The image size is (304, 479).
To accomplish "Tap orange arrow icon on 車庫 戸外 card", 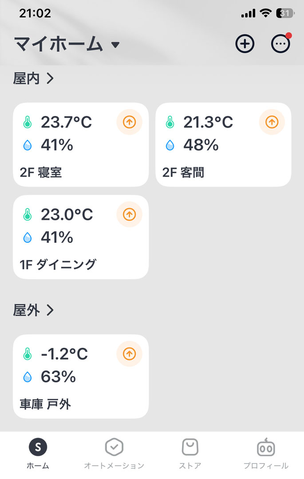I will click(x=129, y=354).
